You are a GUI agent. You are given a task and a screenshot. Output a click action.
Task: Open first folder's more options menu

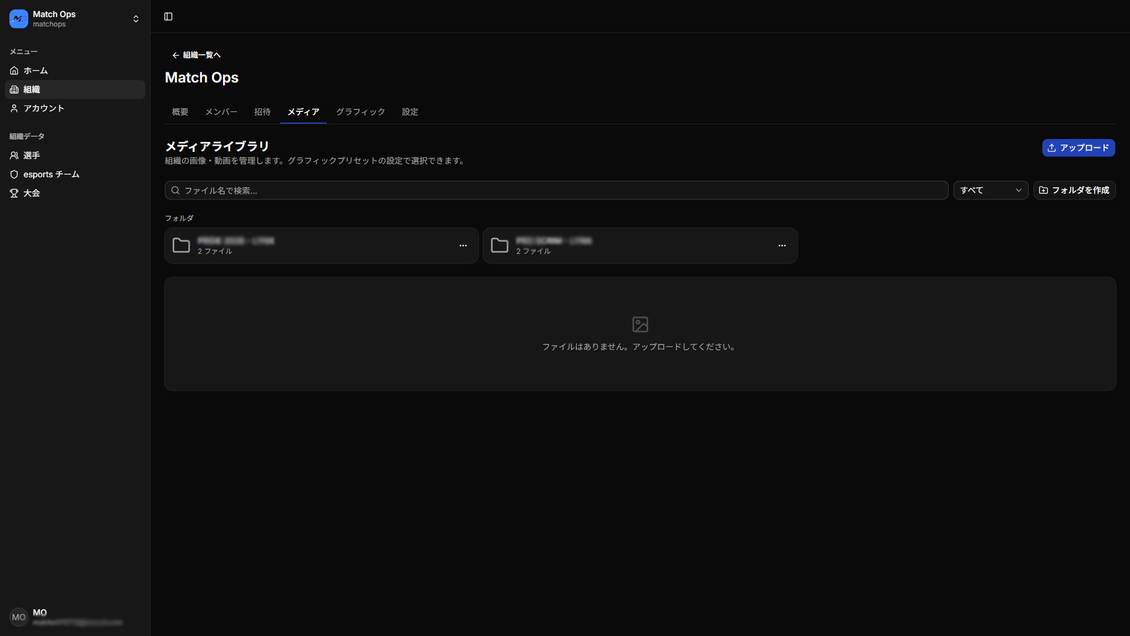coord(463,246)
